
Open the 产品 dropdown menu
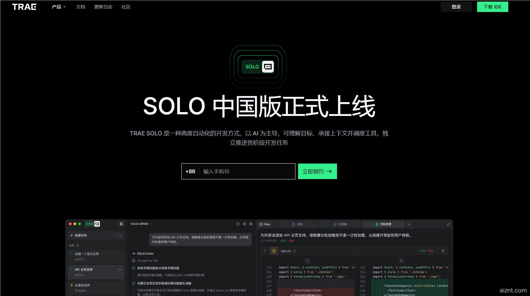coord(58,7)
